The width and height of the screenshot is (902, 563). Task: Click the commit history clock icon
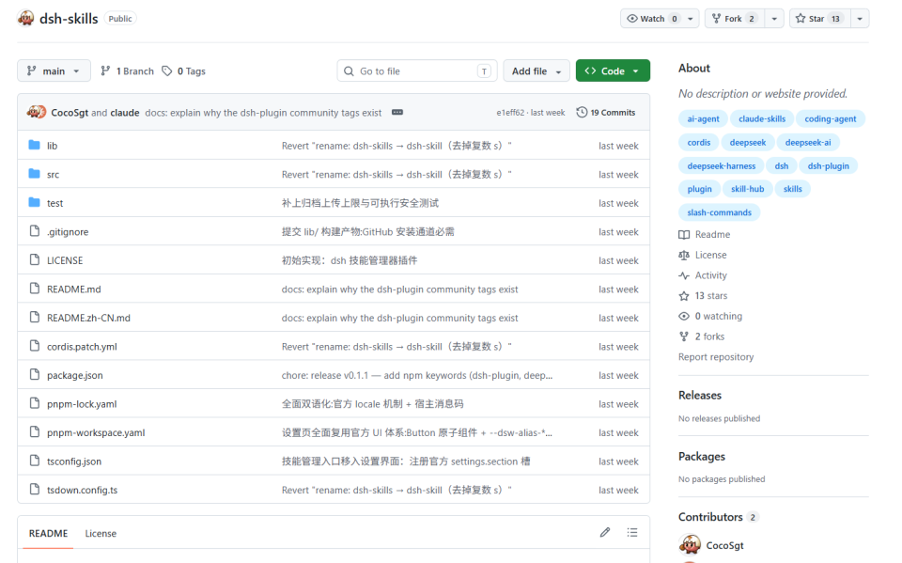[x=582, y=112]
